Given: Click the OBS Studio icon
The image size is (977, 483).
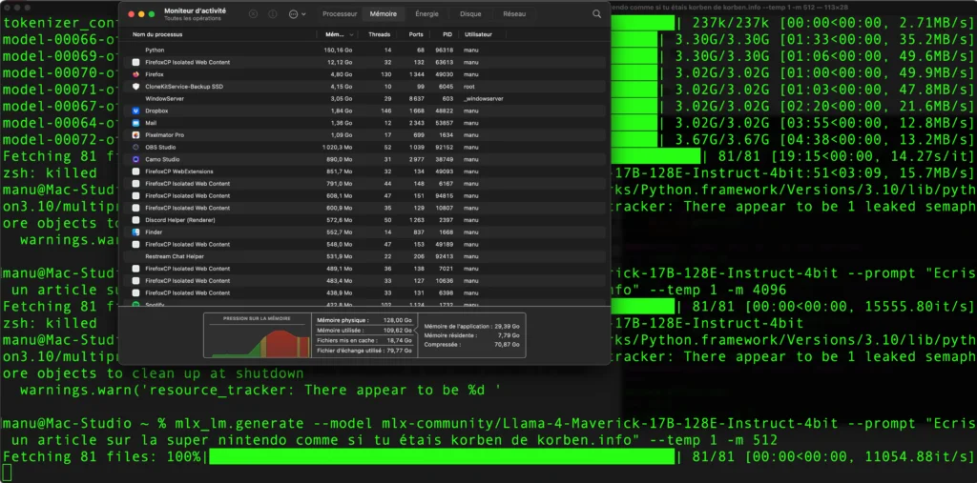Looking at the screenshot, I should pyautogui.click(x=135, y=148).
